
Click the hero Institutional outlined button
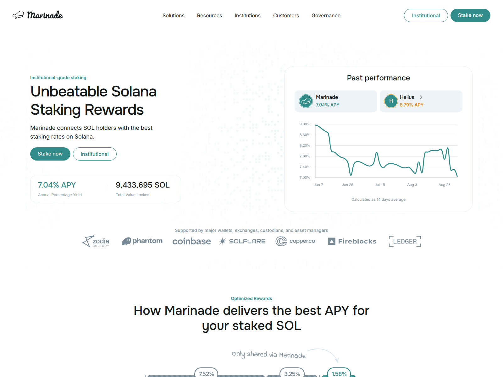(x=95, y=154)
